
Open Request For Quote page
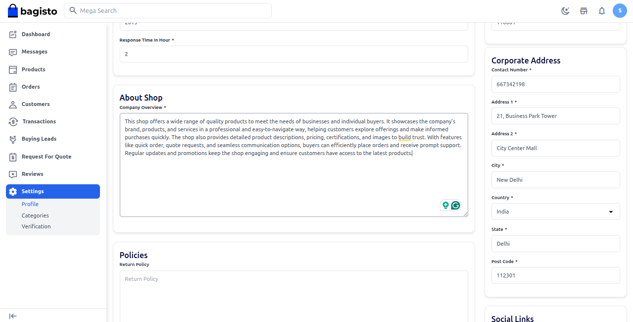(x=46, y=157)
